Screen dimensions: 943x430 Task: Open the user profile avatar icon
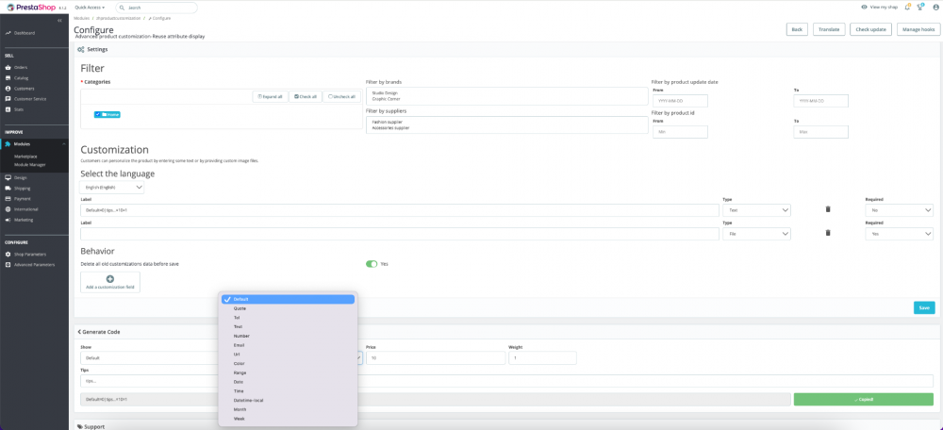pos(935,8)
